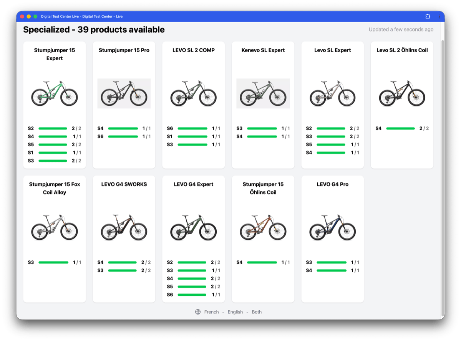Click S5 availability bar in LEVO G4 Expert

click(192, 286)
